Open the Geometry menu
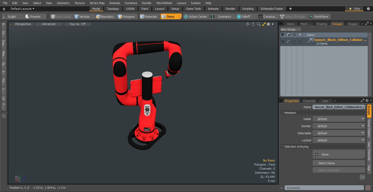Viewport: 373px width, 192px height. tap(63, 3)
